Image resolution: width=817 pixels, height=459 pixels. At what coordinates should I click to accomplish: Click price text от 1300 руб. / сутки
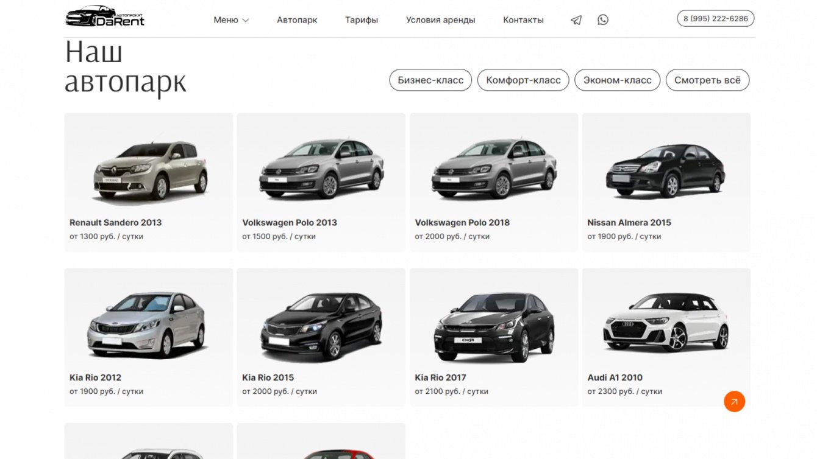(106, 236)
